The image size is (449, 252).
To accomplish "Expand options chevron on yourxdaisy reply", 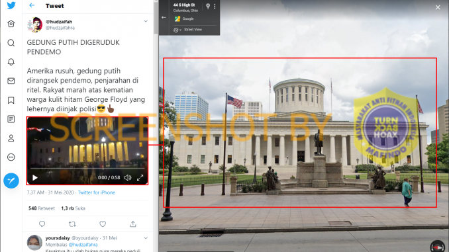I will pyautogui.click(x=146, y=238).
